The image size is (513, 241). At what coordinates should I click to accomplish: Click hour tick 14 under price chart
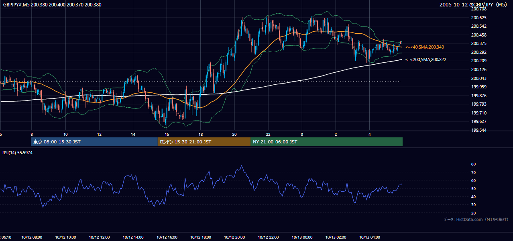pyautogui.click(x=133, y=135)
